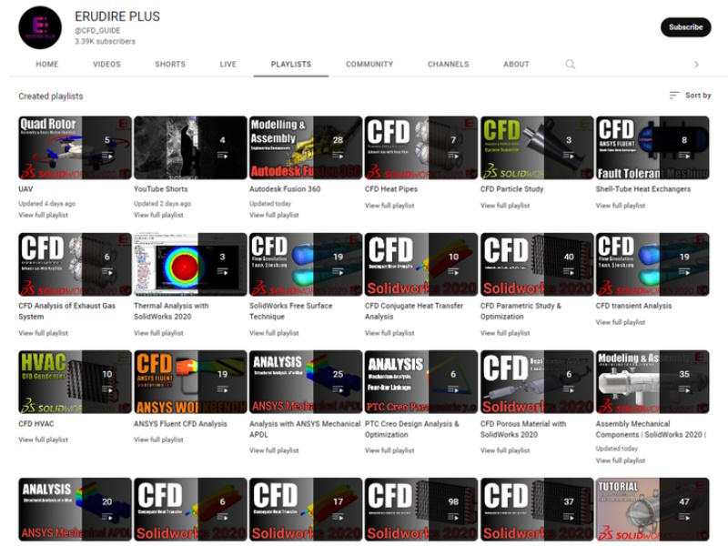Click the right chevron in channel tabs

pos(696,65)
